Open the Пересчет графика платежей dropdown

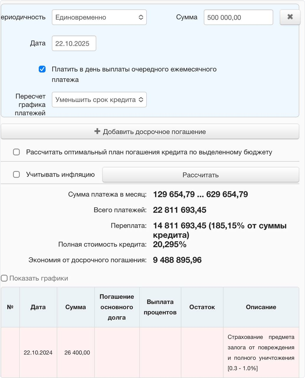coord(99,100)
